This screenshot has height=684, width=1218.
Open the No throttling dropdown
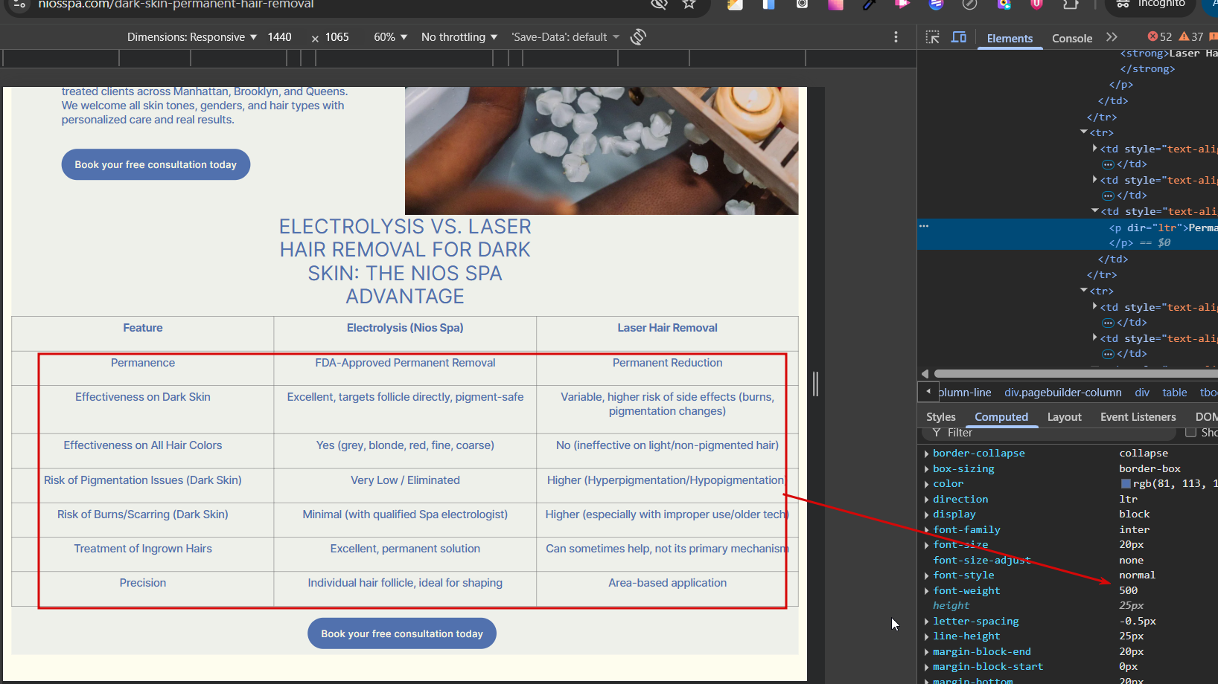(459, 37)
